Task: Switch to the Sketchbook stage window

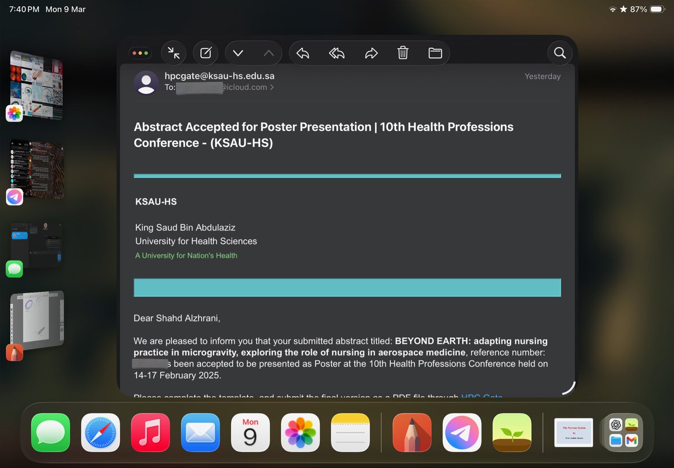Action: click(37, 321)
